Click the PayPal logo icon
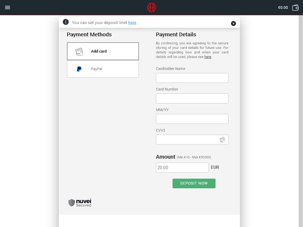This screenshot has height=227, width=303. point(79,69)
